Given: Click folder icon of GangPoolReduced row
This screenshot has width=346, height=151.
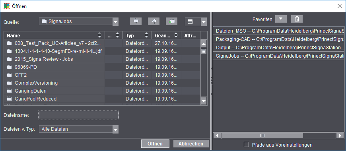Looking at the screenshot, I should [9, 99].
